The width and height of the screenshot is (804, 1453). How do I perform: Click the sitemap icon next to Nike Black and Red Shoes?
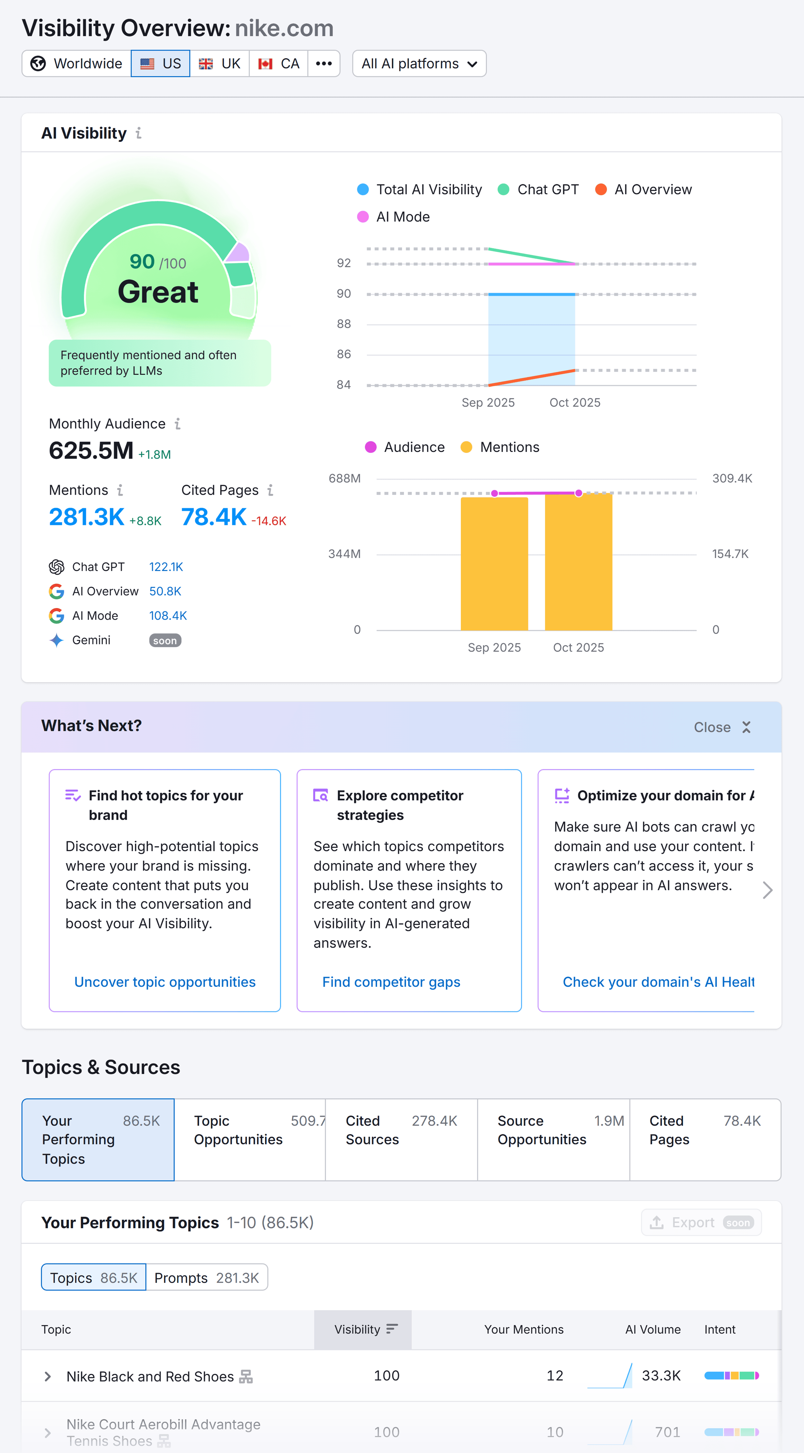(246, 1376)
